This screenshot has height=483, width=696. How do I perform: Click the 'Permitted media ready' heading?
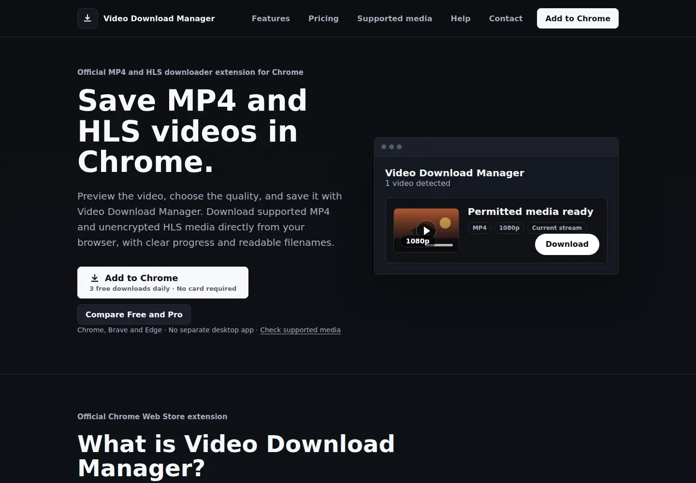coord(530,212)
